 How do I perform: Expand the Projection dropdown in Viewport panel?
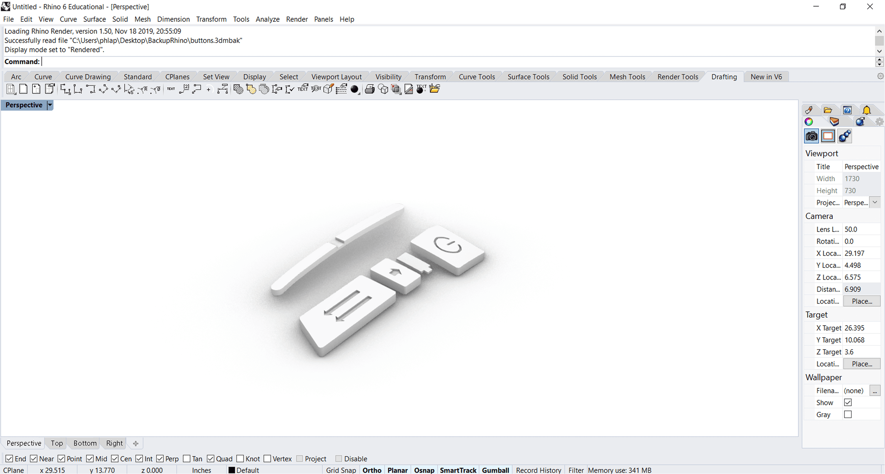(x=875, y=202)
